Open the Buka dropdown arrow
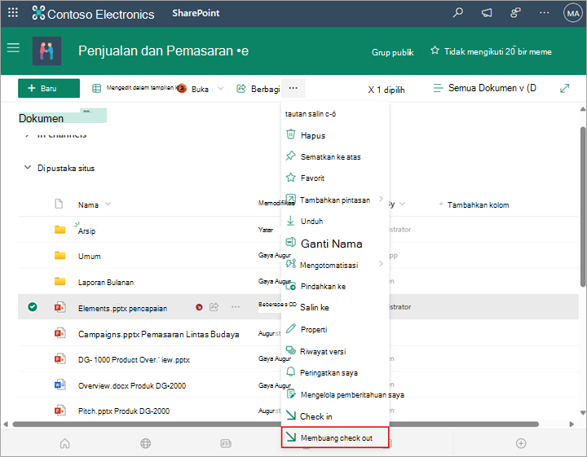This screenshot has width=587, height=457. (x=220, y=89)
